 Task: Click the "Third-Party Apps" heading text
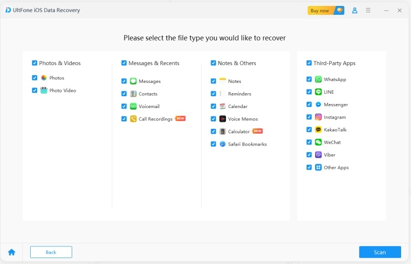coord(334,63)
